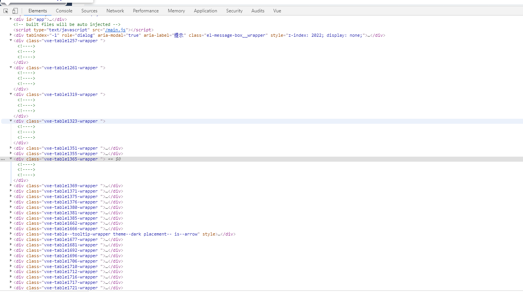
Task: Switch to the Console tab
Action: pos(64,11)
